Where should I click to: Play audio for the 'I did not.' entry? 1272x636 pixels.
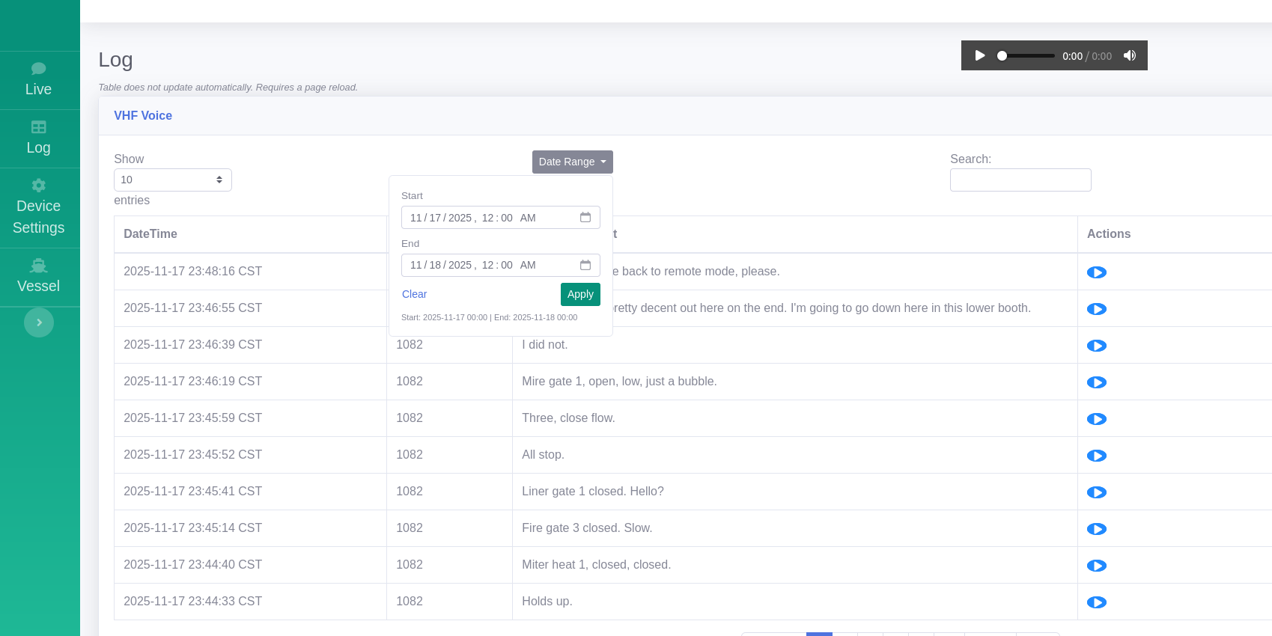[1096, 346]
